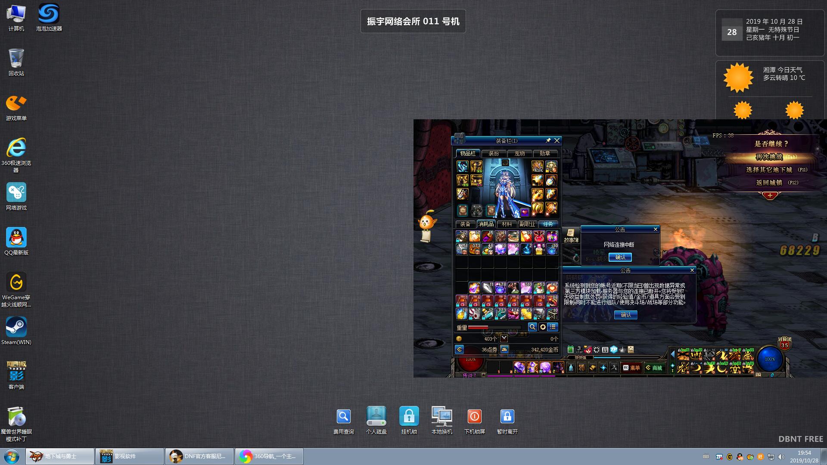
Task: Open 个人磁盘 personal disk shortcut
Action: click(x=376, y=421)
